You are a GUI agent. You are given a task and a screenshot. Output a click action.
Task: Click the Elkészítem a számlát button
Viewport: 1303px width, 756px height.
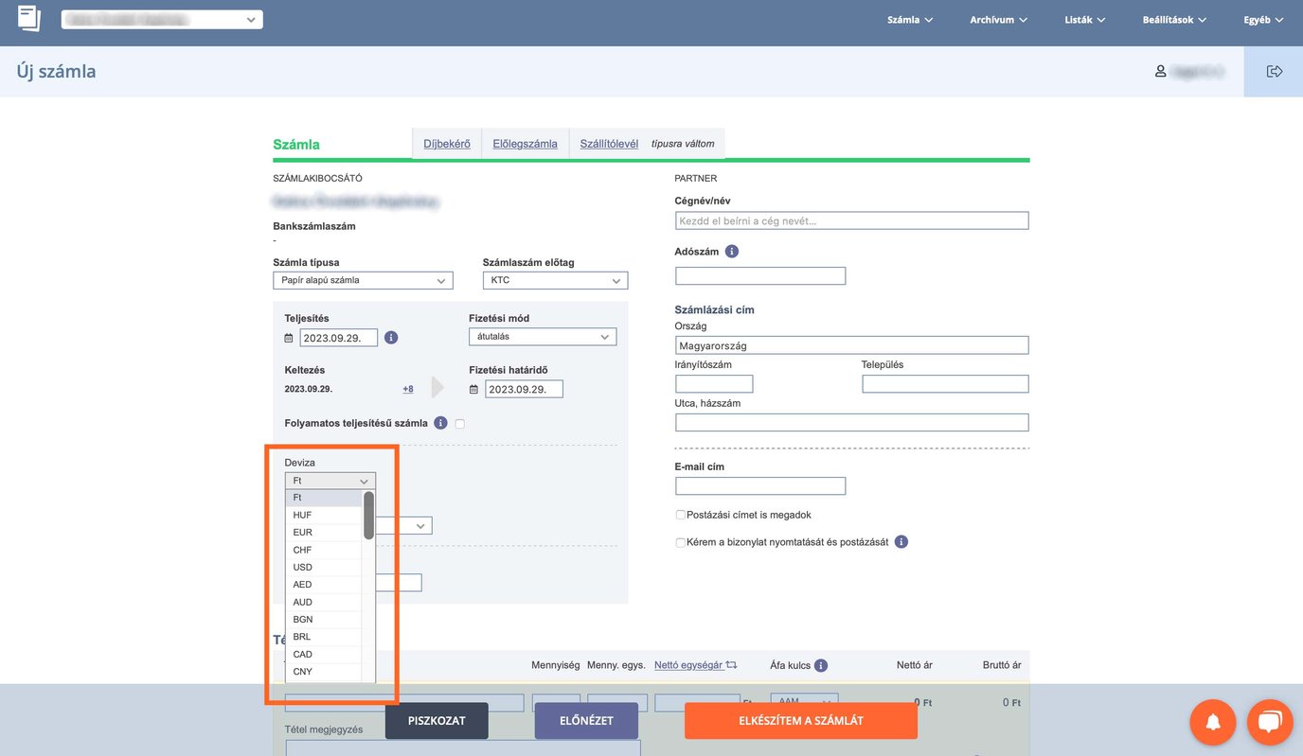(x=800, y=720)
